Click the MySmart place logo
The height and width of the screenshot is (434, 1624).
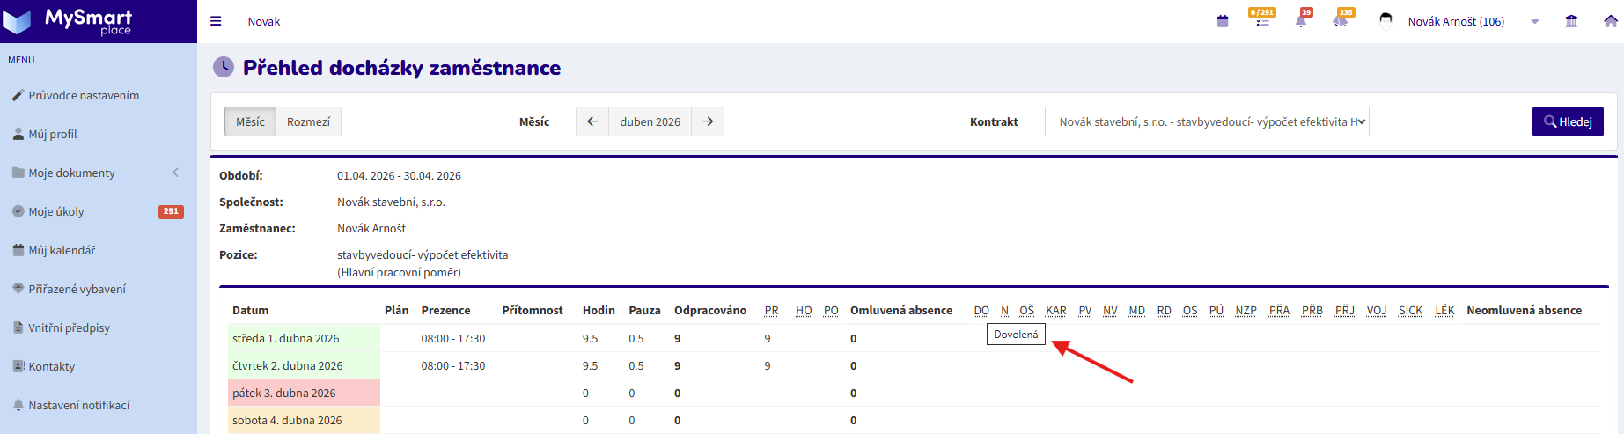69,21
